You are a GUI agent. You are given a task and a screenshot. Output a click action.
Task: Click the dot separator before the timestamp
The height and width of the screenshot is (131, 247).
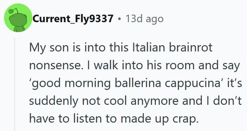pyautogui.click(x=120, y=19)
